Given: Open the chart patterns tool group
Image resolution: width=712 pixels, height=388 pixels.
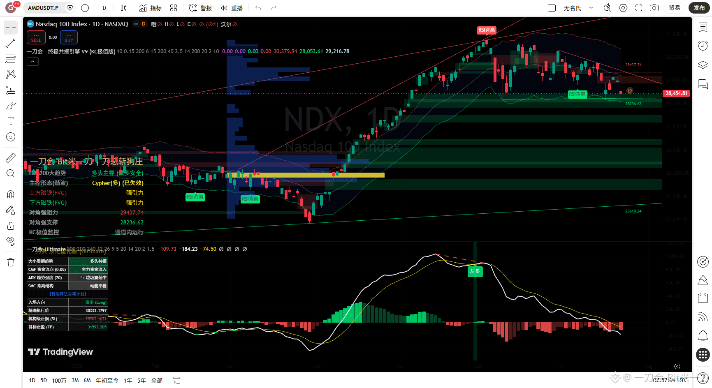Looking at the screenshot, I should tap(11, 74).
